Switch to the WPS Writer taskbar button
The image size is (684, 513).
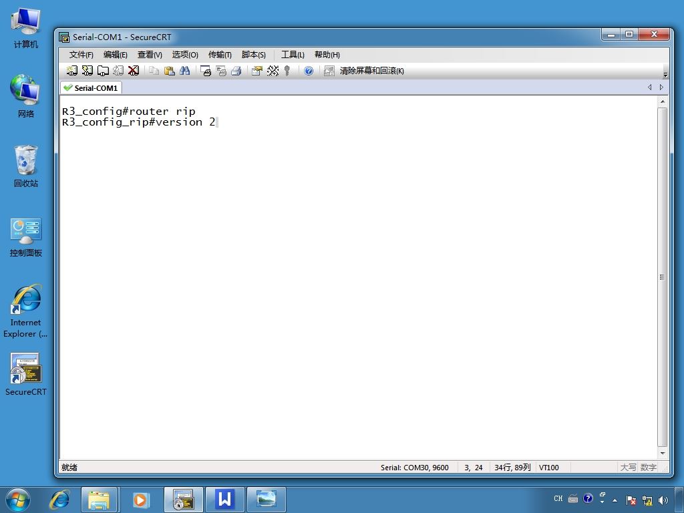[x=224, y=500]
